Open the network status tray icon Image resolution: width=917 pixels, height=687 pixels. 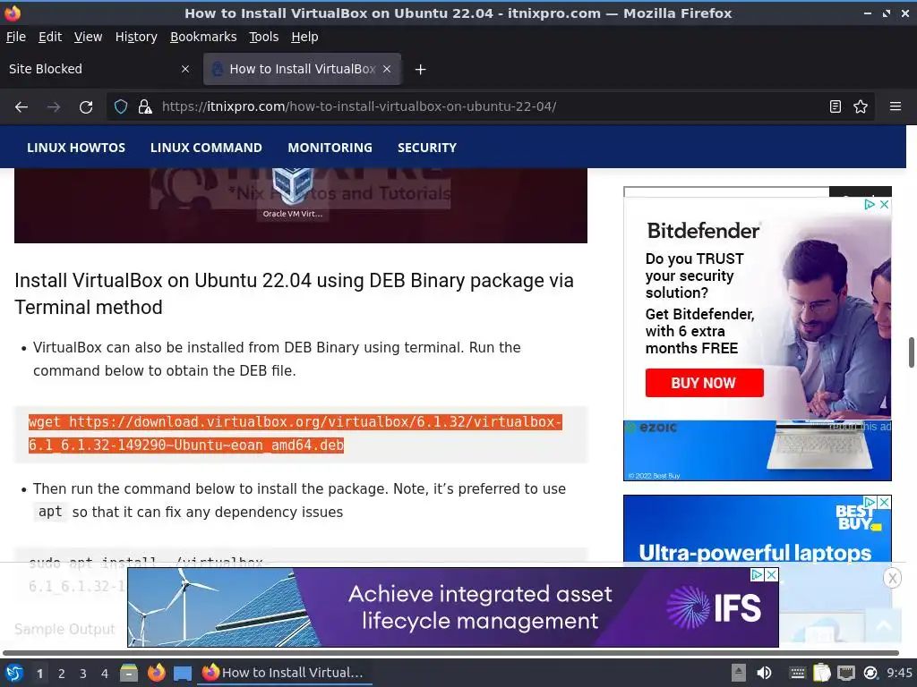846,673
